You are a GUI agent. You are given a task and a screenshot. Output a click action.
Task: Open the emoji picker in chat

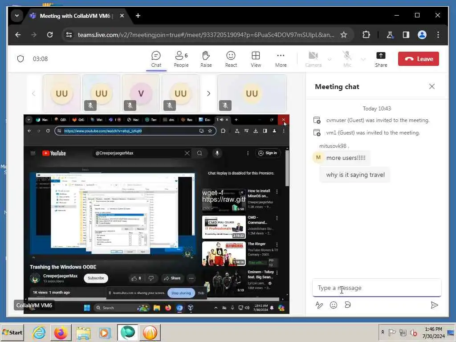pos(333,305)
